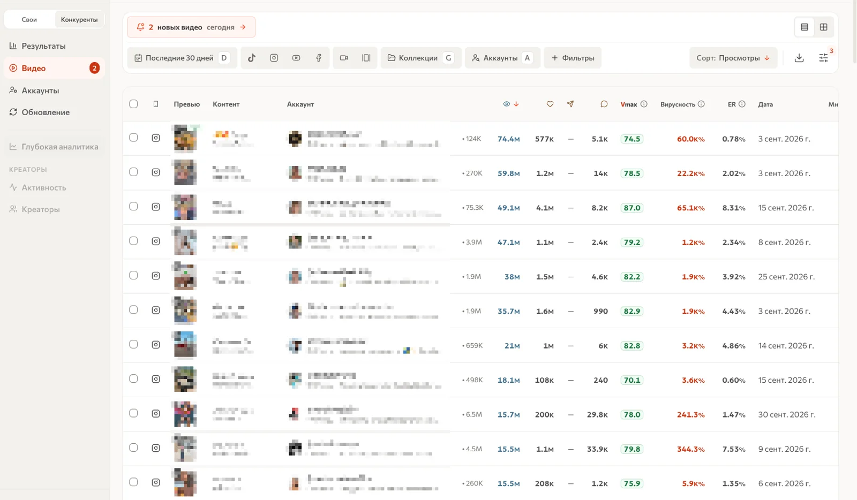Open Креаторы in the sidebar
Image resolution: width=857 pixels, height=500 pixels.
[x=54, y=209]
